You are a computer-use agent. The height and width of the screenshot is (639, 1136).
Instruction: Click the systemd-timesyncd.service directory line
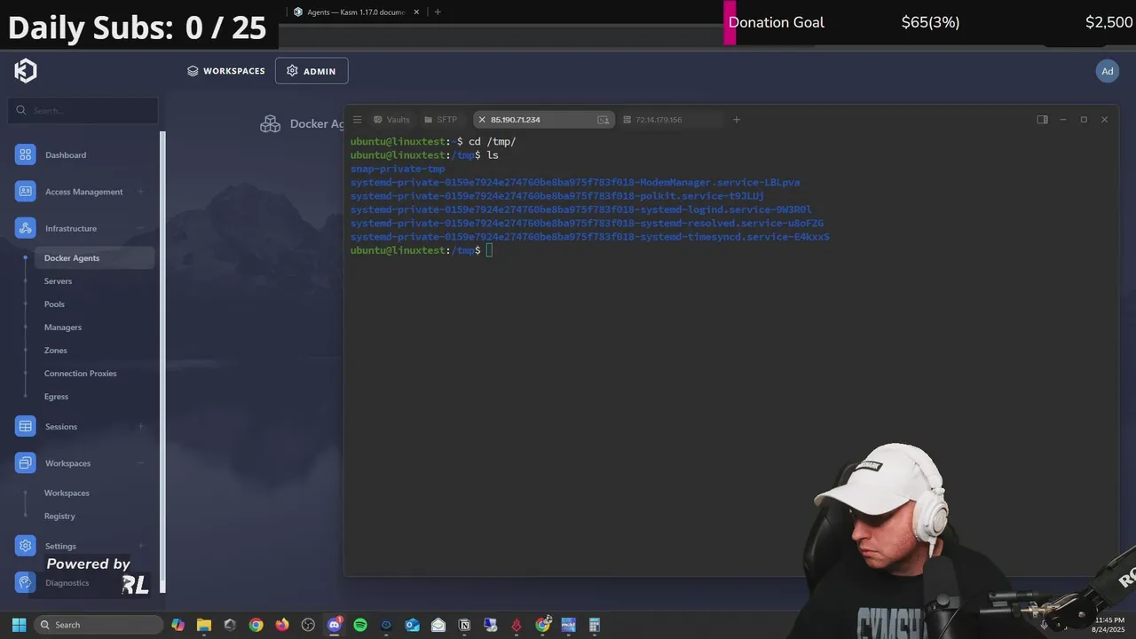pyautogui.click(x=589, y=237)
